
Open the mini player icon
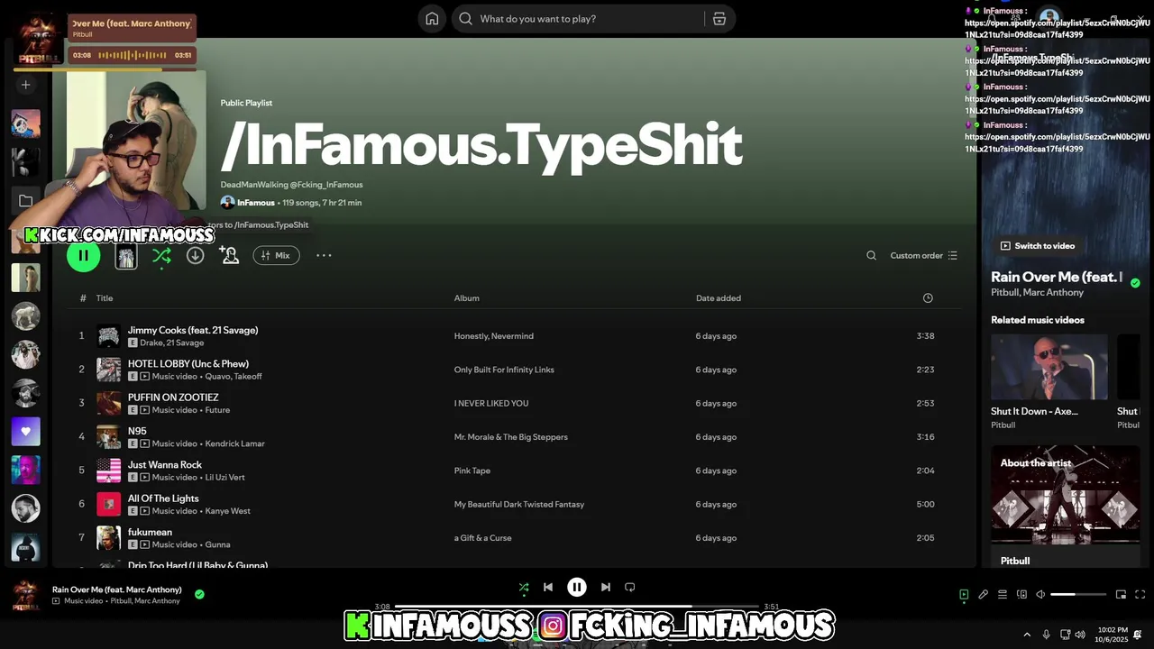[x=1121, y=594]
